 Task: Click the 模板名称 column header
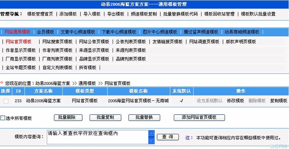(x=139, y=91)
